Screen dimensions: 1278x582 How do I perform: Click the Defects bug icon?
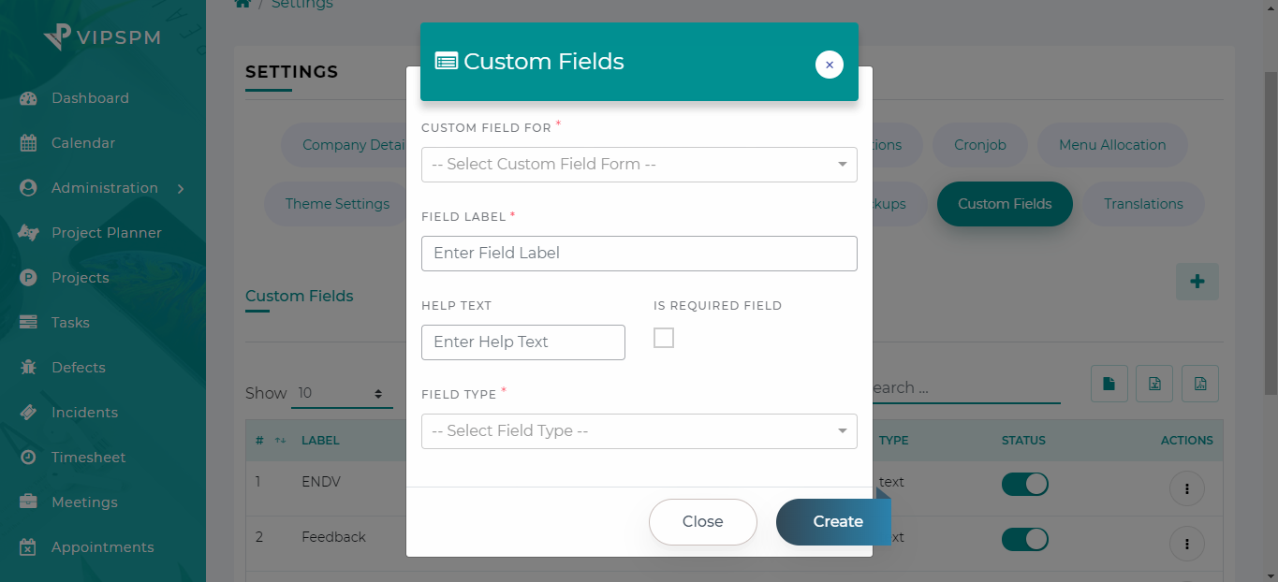(x=28, y=368)
